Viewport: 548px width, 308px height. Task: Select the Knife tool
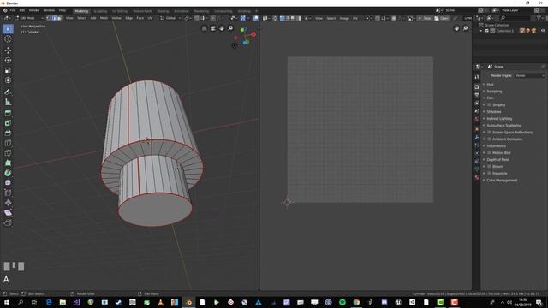[8, 153]
